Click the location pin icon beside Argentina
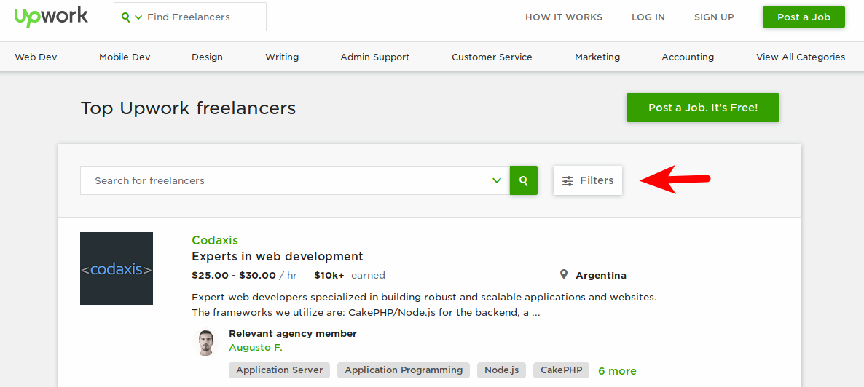The image size is (864, 387). click(564, 275)
